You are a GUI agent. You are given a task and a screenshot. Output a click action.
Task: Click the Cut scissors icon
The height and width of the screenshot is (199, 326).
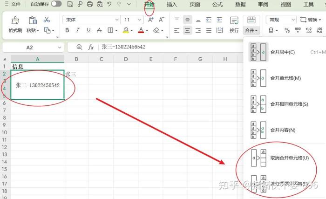click(x=47, y=20)
